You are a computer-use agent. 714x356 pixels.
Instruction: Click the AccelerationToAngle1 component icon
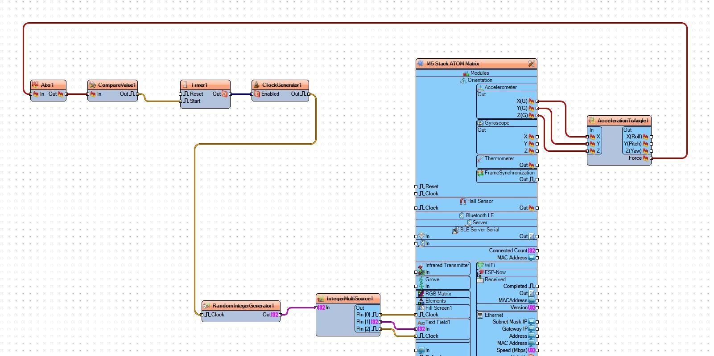point(592,120)
